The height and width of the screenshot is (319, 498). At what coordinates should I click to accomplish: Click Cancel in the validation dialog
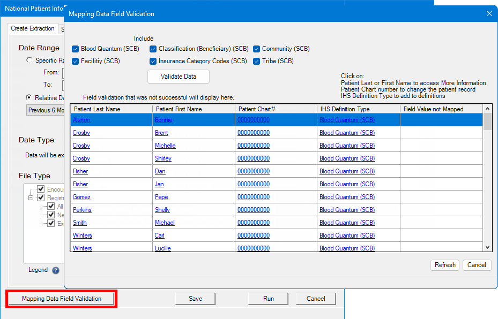[x=477, y=265]
